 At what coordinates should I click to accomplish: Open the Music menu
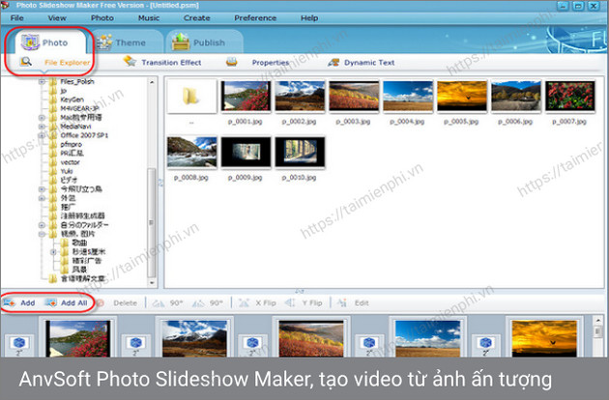click(x=149, y=17)
